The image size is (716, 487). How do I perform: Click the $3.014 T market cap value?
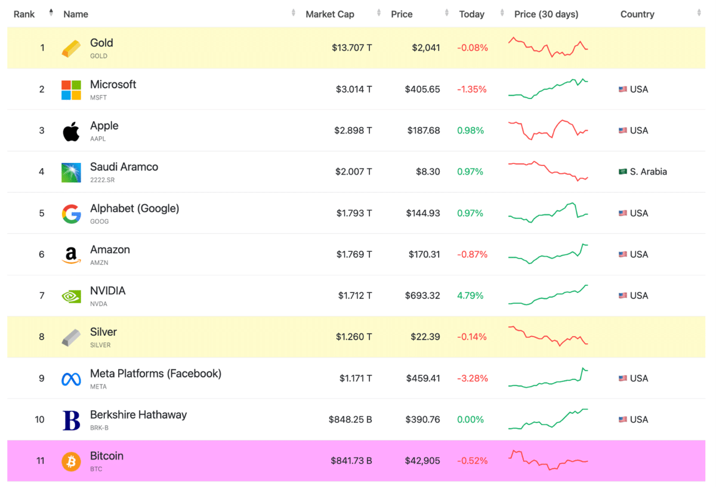pyautogui.click(x=354, y=89)
